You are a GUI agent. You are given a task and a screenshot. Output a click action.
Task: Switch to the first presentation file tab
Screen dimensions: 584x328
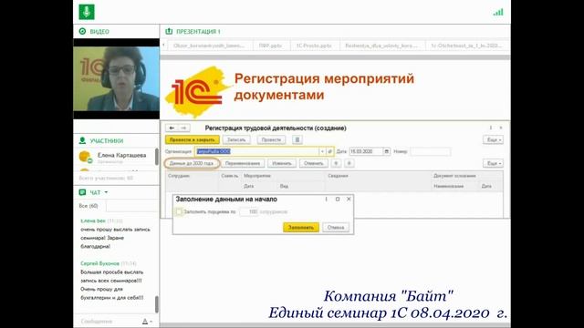pos(209,46)
